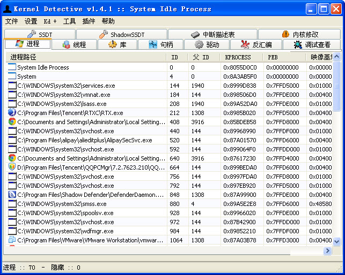Click KPROCESS value 0x8055D0C0

click(x=240, y=67)
